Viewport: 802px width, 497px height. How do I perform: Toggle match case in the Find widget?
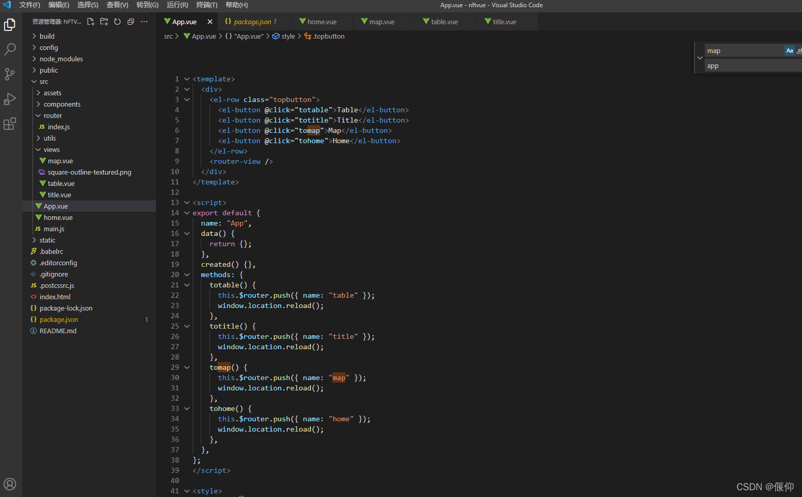pos(790,50)
